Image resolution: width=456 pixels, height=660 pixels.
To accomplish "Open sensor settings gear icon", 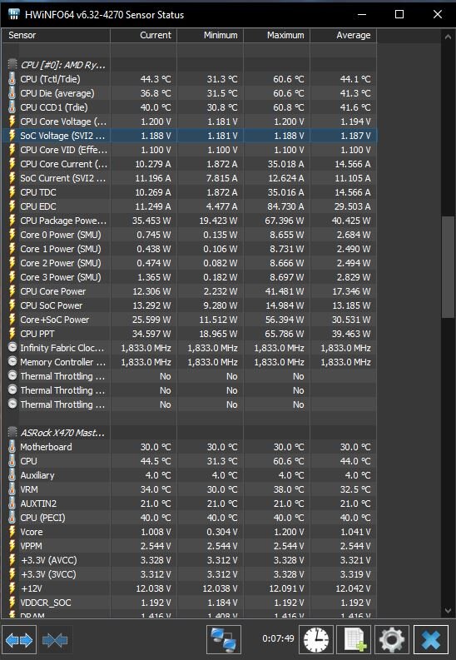I will pyautogui.click(x=392, y=640).
